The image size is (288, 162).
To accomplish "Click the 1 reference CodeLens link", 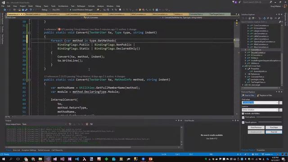I will point(50,29).
